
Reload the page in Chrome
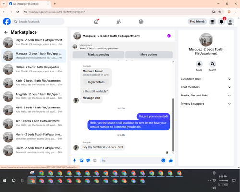(18, 12)
